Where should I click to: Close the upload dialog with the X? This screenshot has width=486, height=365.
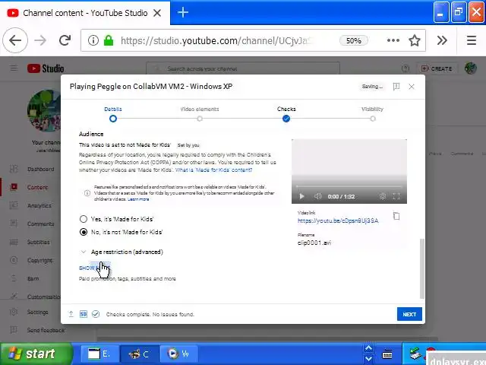click(x=412, y=87)
